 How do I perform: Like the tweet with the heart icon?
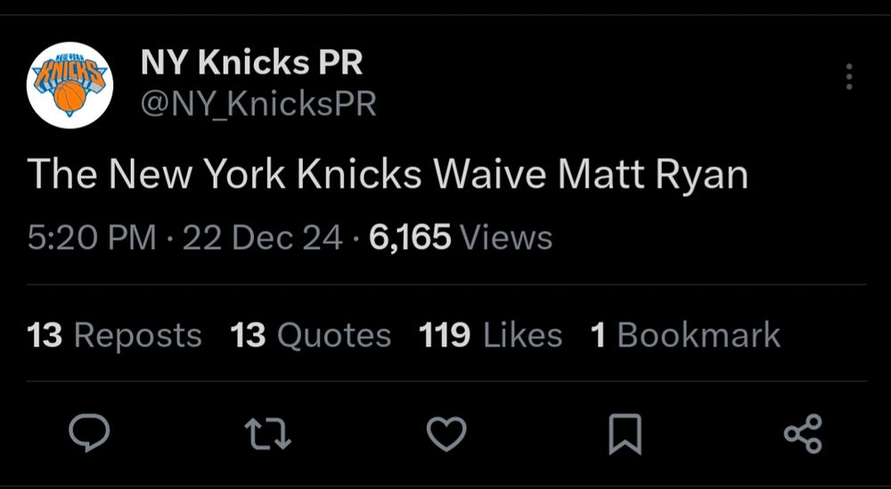click(446, 434)
